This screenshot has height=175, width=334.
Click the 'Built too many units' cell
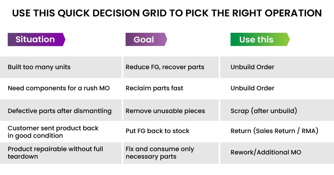click(x=39, y=67)
